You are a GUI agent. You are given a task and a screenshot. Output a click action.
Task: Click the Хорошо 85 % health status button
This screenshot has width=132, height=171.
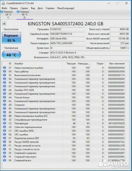[11, 38]
